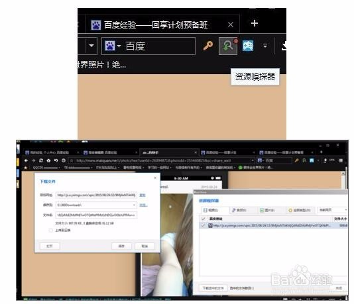Toggle the select-all checkbox in the sniffer list header
Viewport: 354px width, 304px height.
coord(203,219)
